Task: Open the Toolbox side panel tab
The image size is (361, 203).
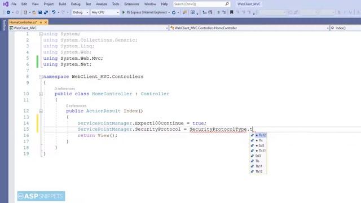Action: (4, 25)
